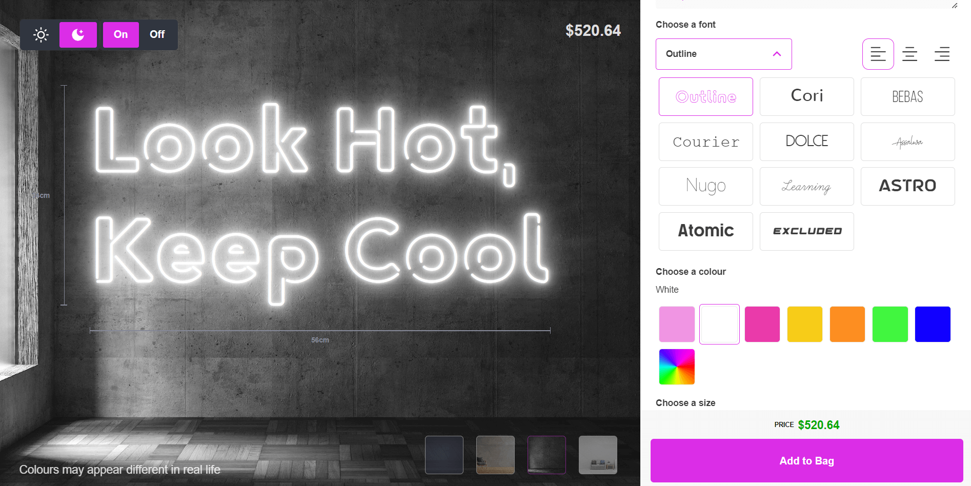Center-align the neon sign text
This screenshot has height=486, width=971.
[x=909, y=54]
